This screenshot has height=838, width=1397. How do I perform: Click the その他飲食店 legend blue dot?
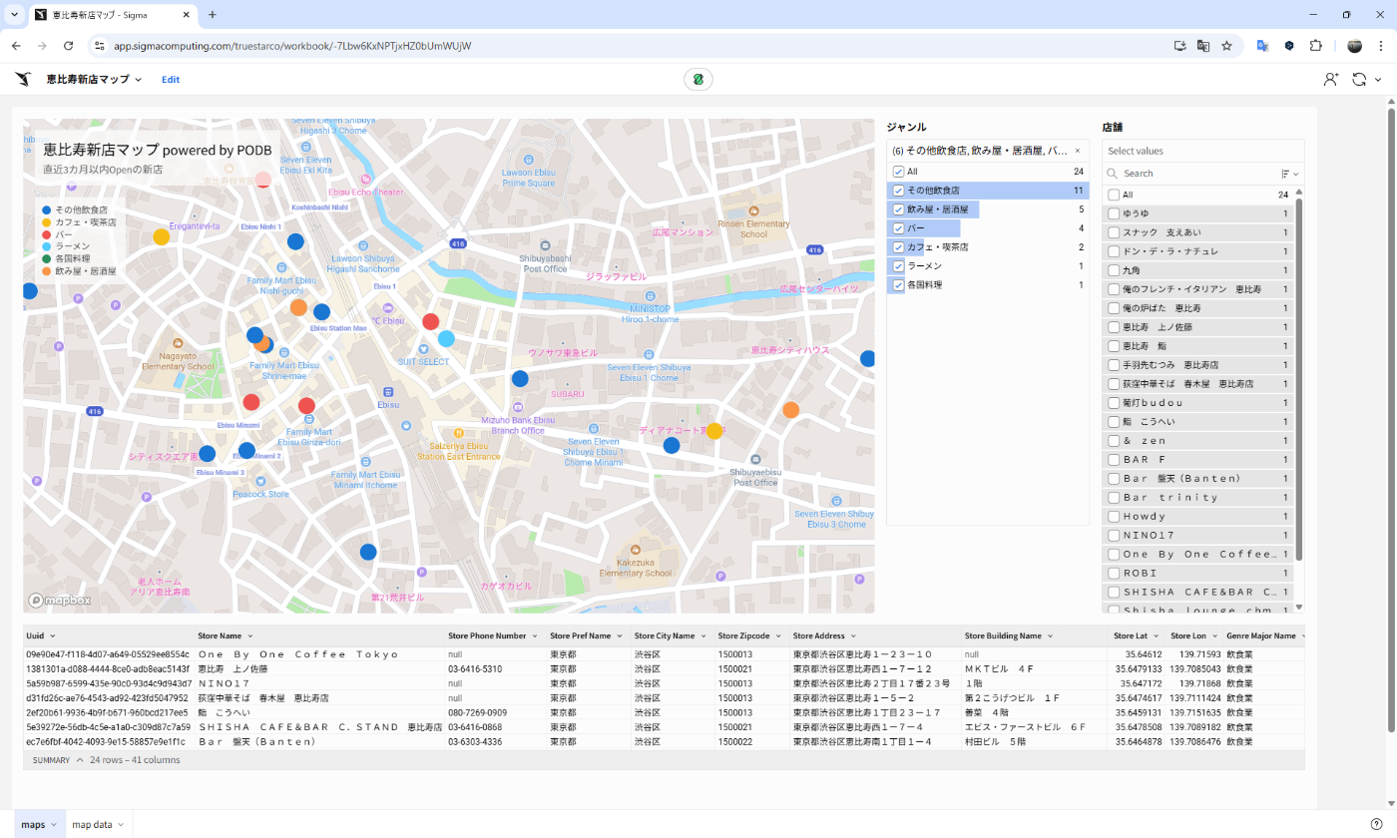pos(46,209)
